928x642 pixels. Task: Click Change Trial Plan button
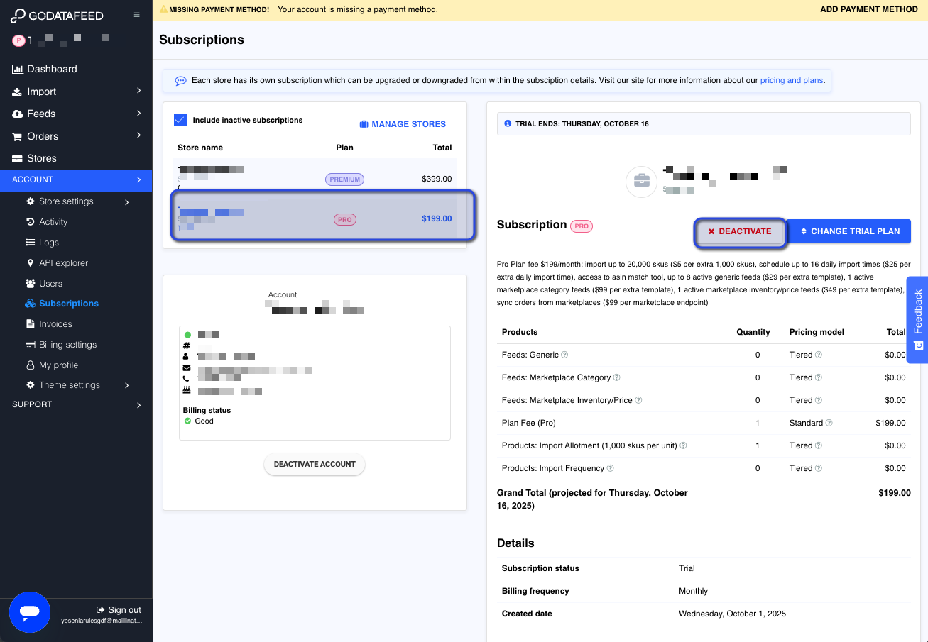pyautogui.click(x=848, y=231)
